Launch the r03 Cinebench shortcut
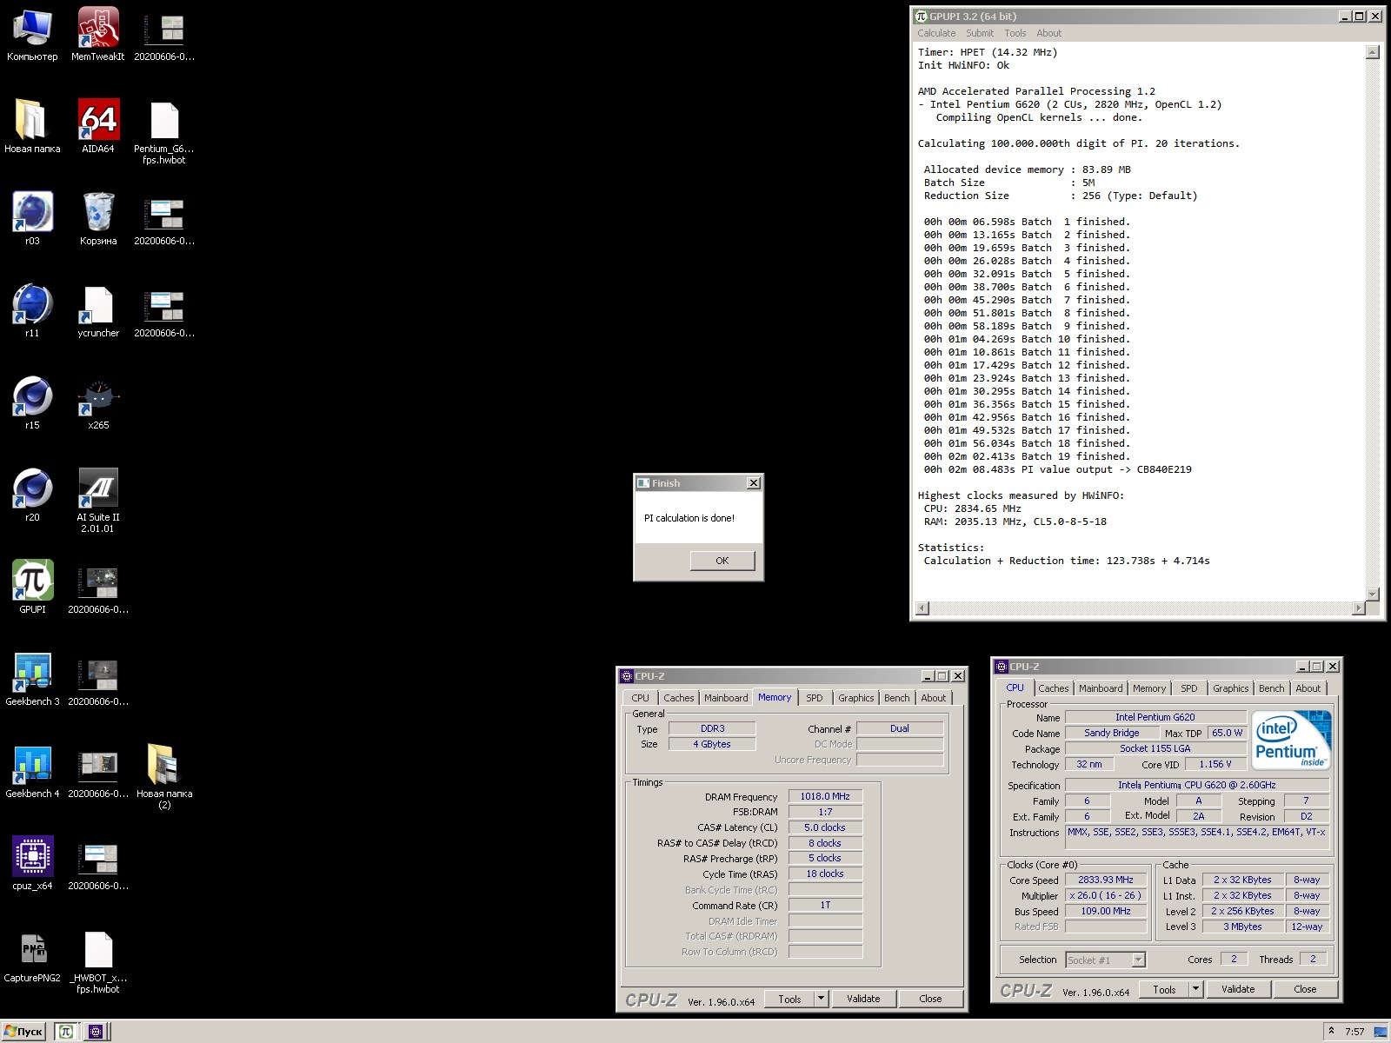The image size is (1391, 1043). [x=32, y=219]
